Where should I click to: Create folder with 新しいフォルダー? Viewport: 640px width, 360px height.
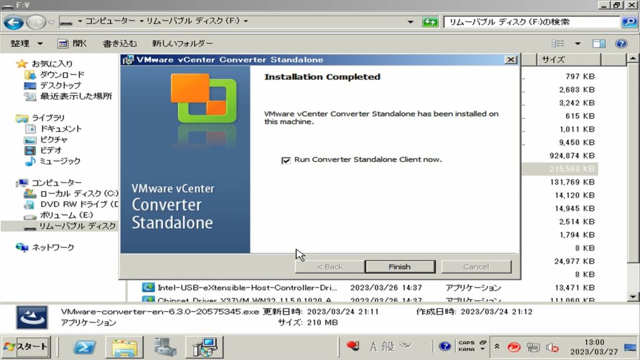pos(182,43)
